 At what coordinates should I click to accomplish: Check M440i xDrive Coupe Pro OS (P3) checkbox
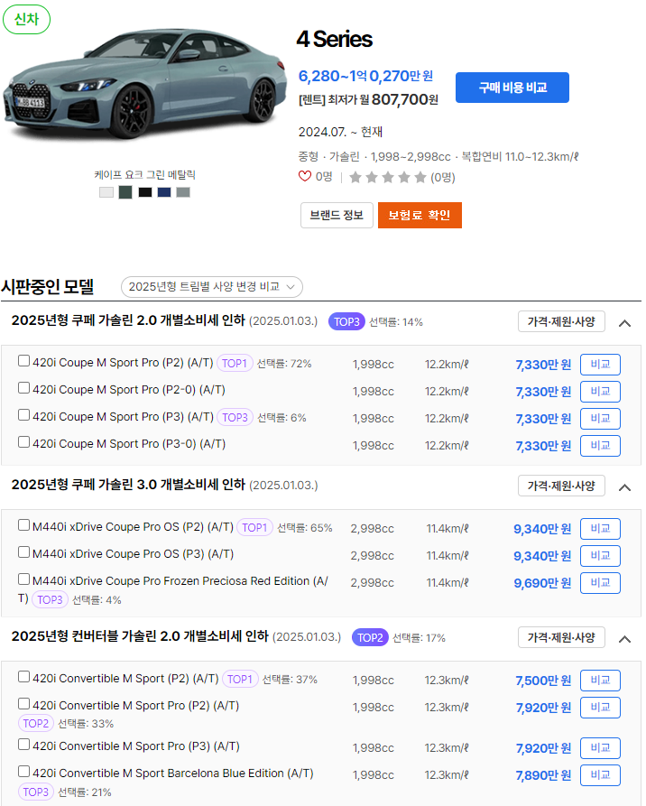coord(23,552)
